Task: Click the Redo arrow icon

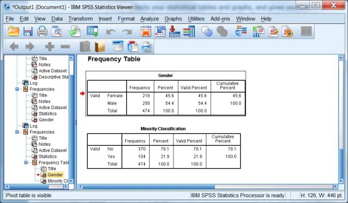Action: (x=127, y=32)
